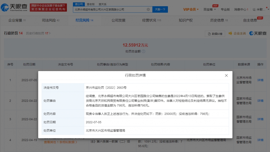Click the 处罚事由 description text in the dialog

coord(156,101)
